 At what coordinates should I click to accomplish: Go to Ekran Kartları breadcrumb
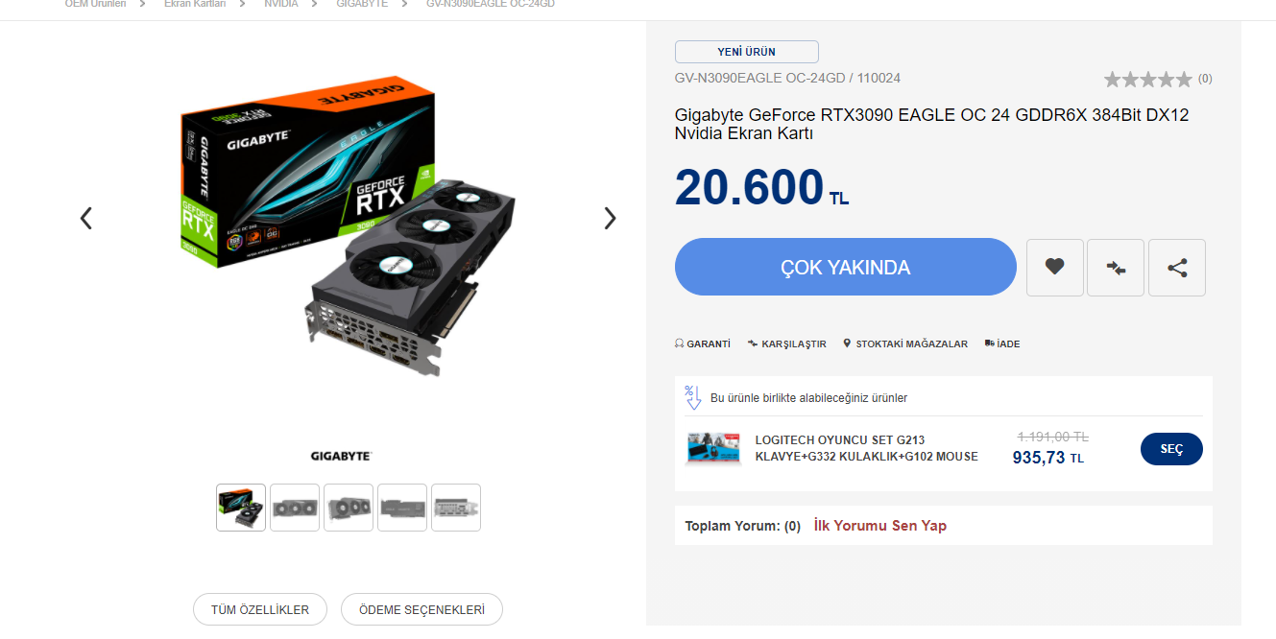(195, 4)
